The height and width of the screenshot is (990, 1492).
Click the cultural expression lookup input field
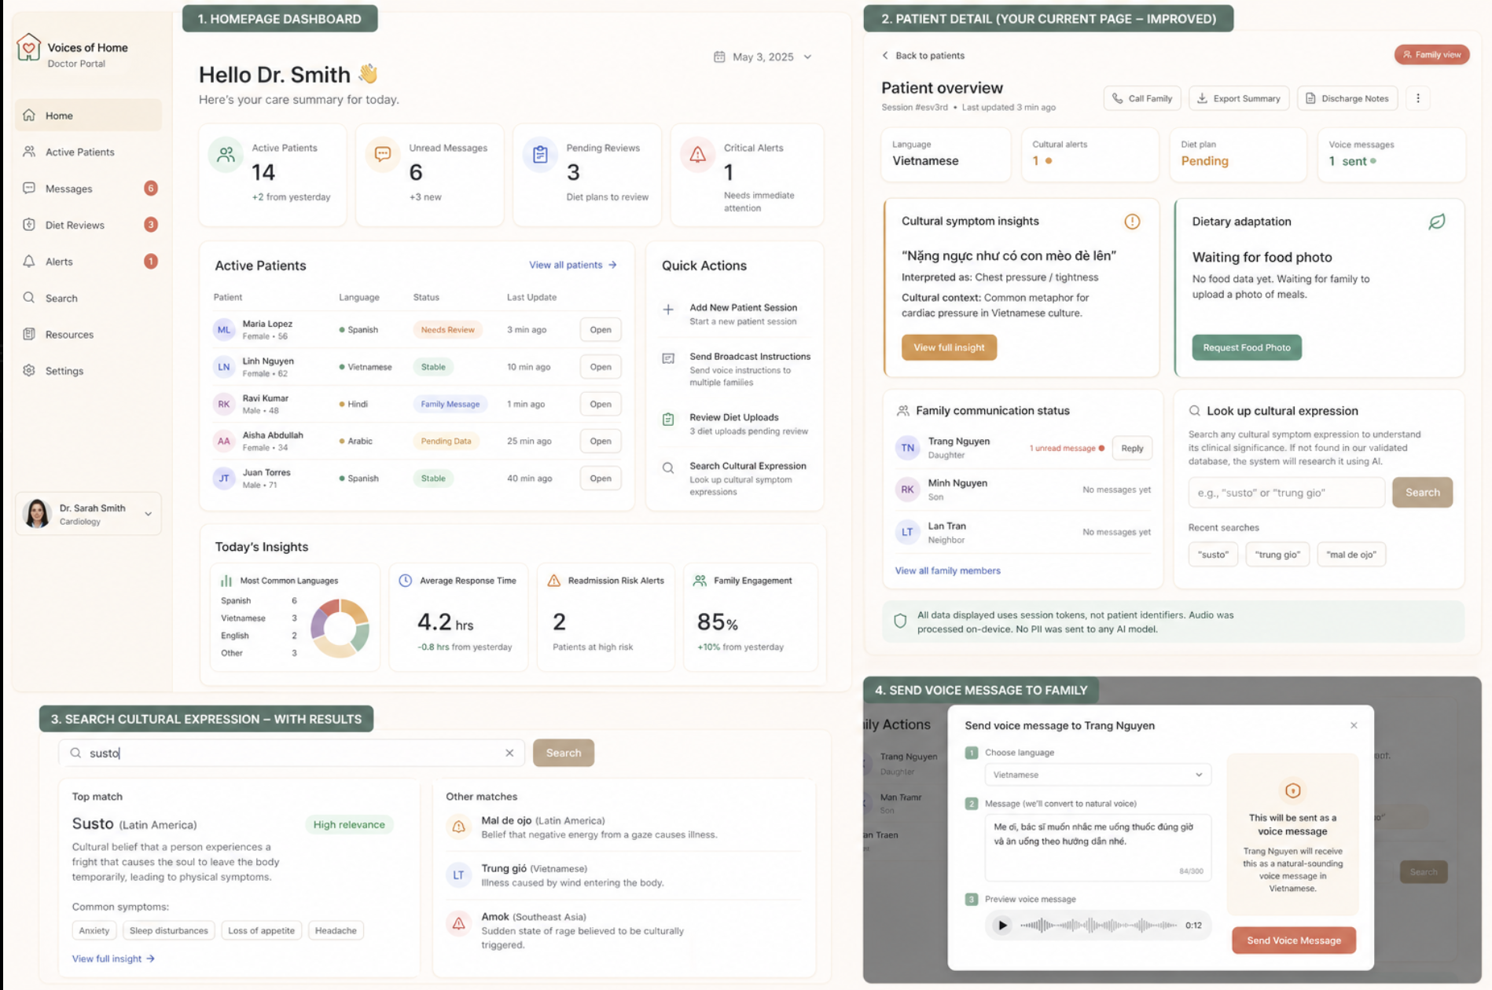coord(1286,493)
